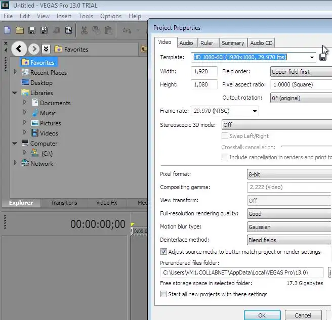The width and height of the screenshot is (332, 320).
Task: Enable Start all new projects with these settings
Action: (x=163, y=294)
